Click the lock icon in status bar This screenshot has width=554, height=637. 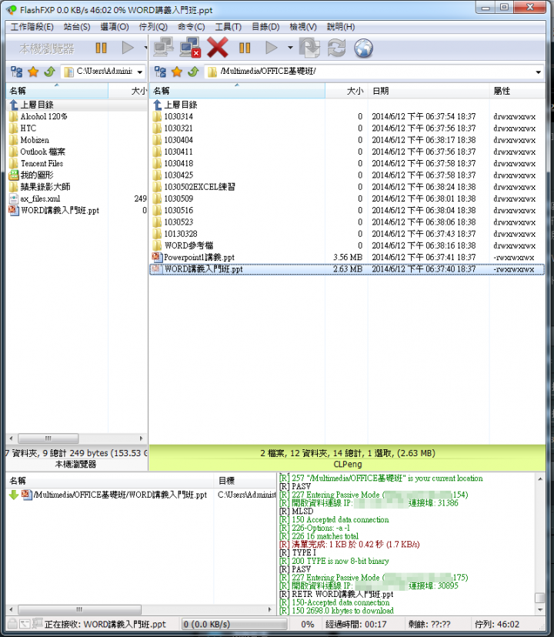[12, 624]
